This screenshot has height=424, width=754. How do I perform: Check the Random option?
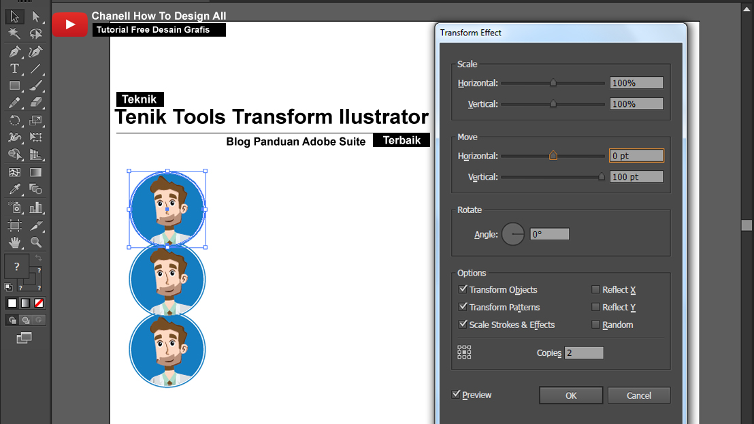click(595, 325)
